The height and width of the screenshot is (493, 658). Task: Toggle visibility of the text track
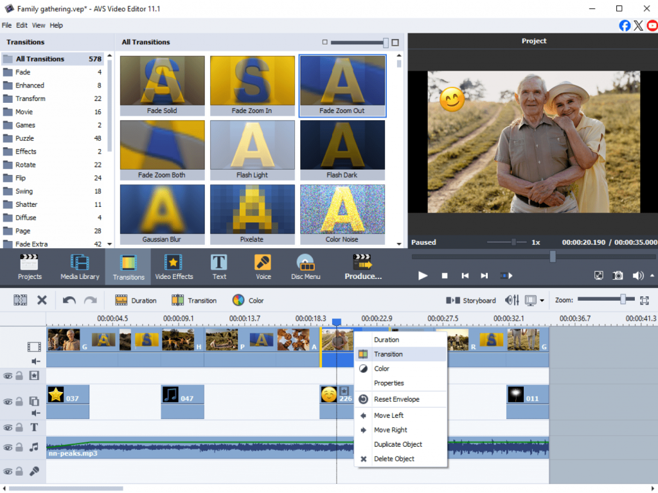tap(8, 427)
